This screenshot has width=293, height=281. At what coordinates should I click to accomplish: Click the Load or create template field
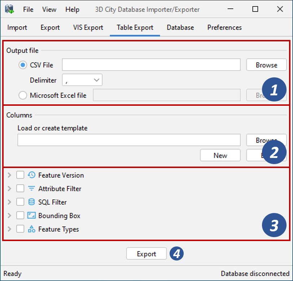pyautogui.click(x=129, y=140)
